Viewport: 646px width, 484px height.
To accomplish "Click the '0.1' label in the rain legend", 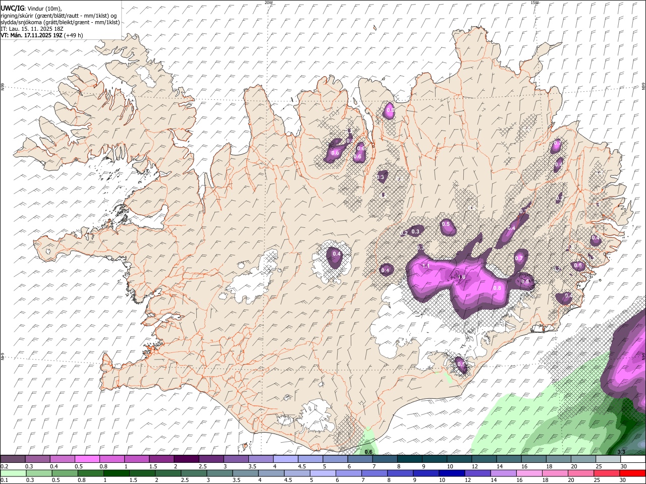I will 4,480.
